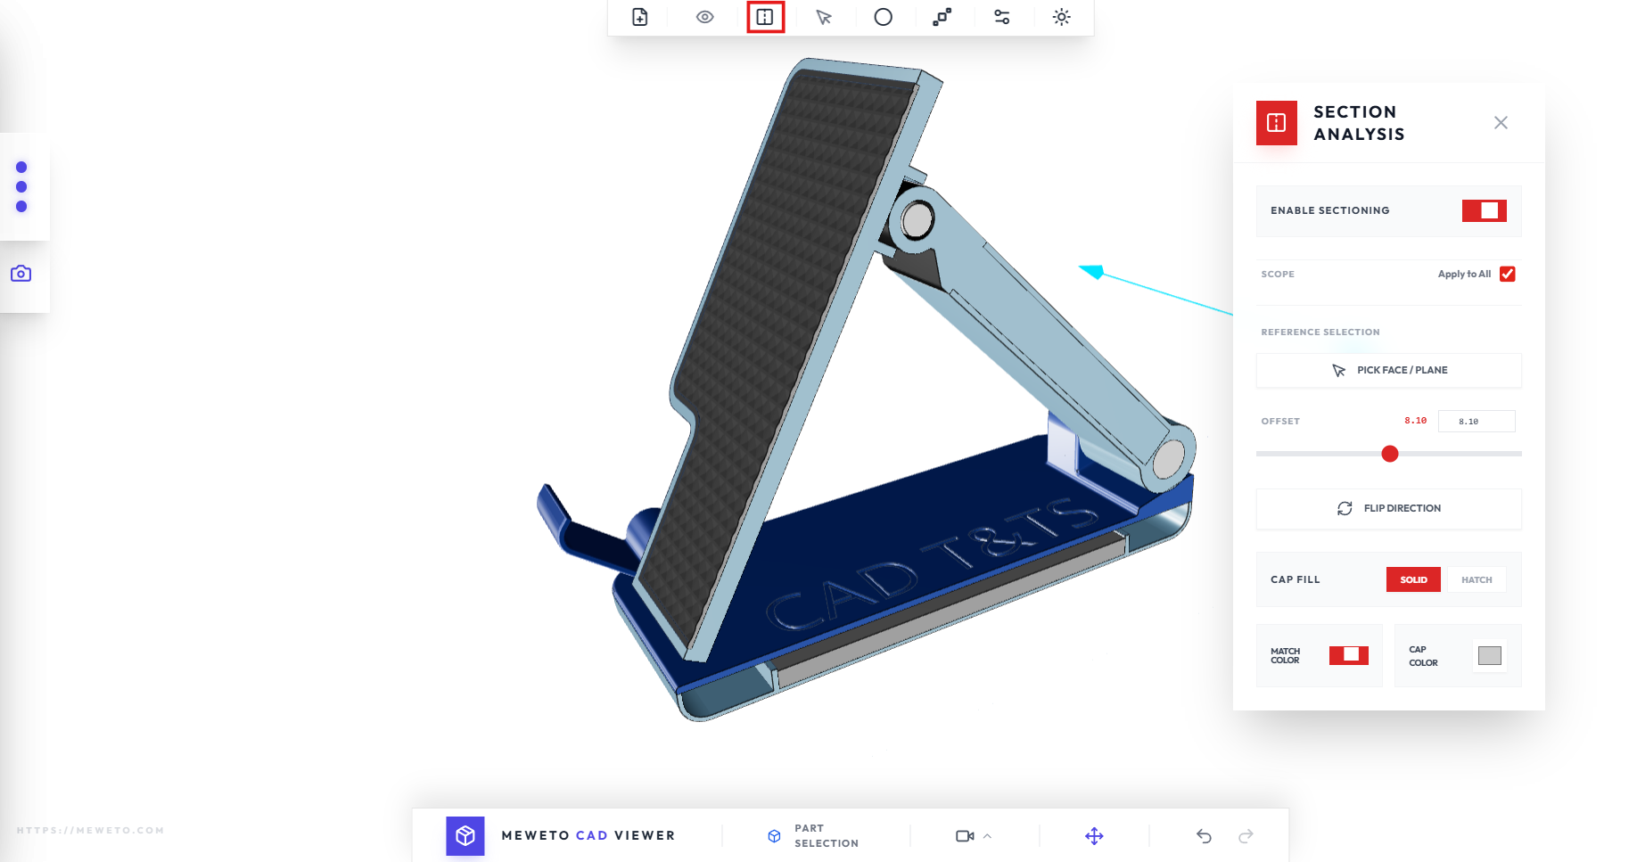1637x862 pixels.
Task: Toggle the Match Color switch
Action: (x=1349, y=655)
